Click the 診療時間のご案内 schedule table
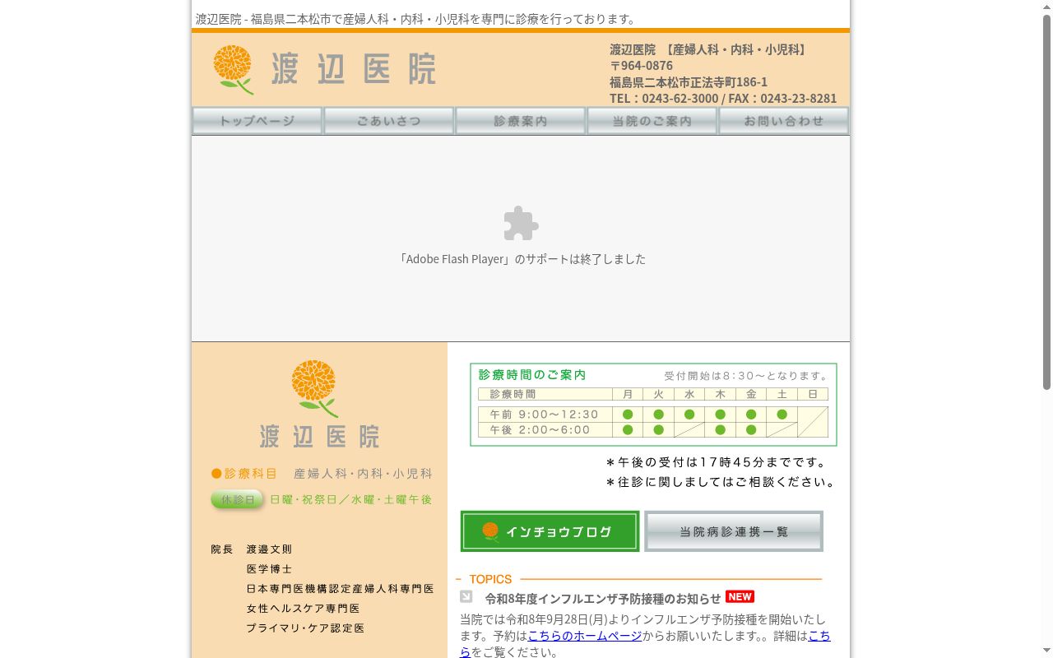The image size is (1053, 658). (653, 405)
